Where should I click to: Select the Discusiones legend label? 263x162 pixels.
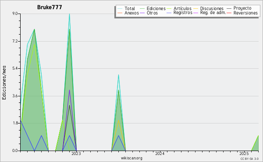tap(212, 8)
